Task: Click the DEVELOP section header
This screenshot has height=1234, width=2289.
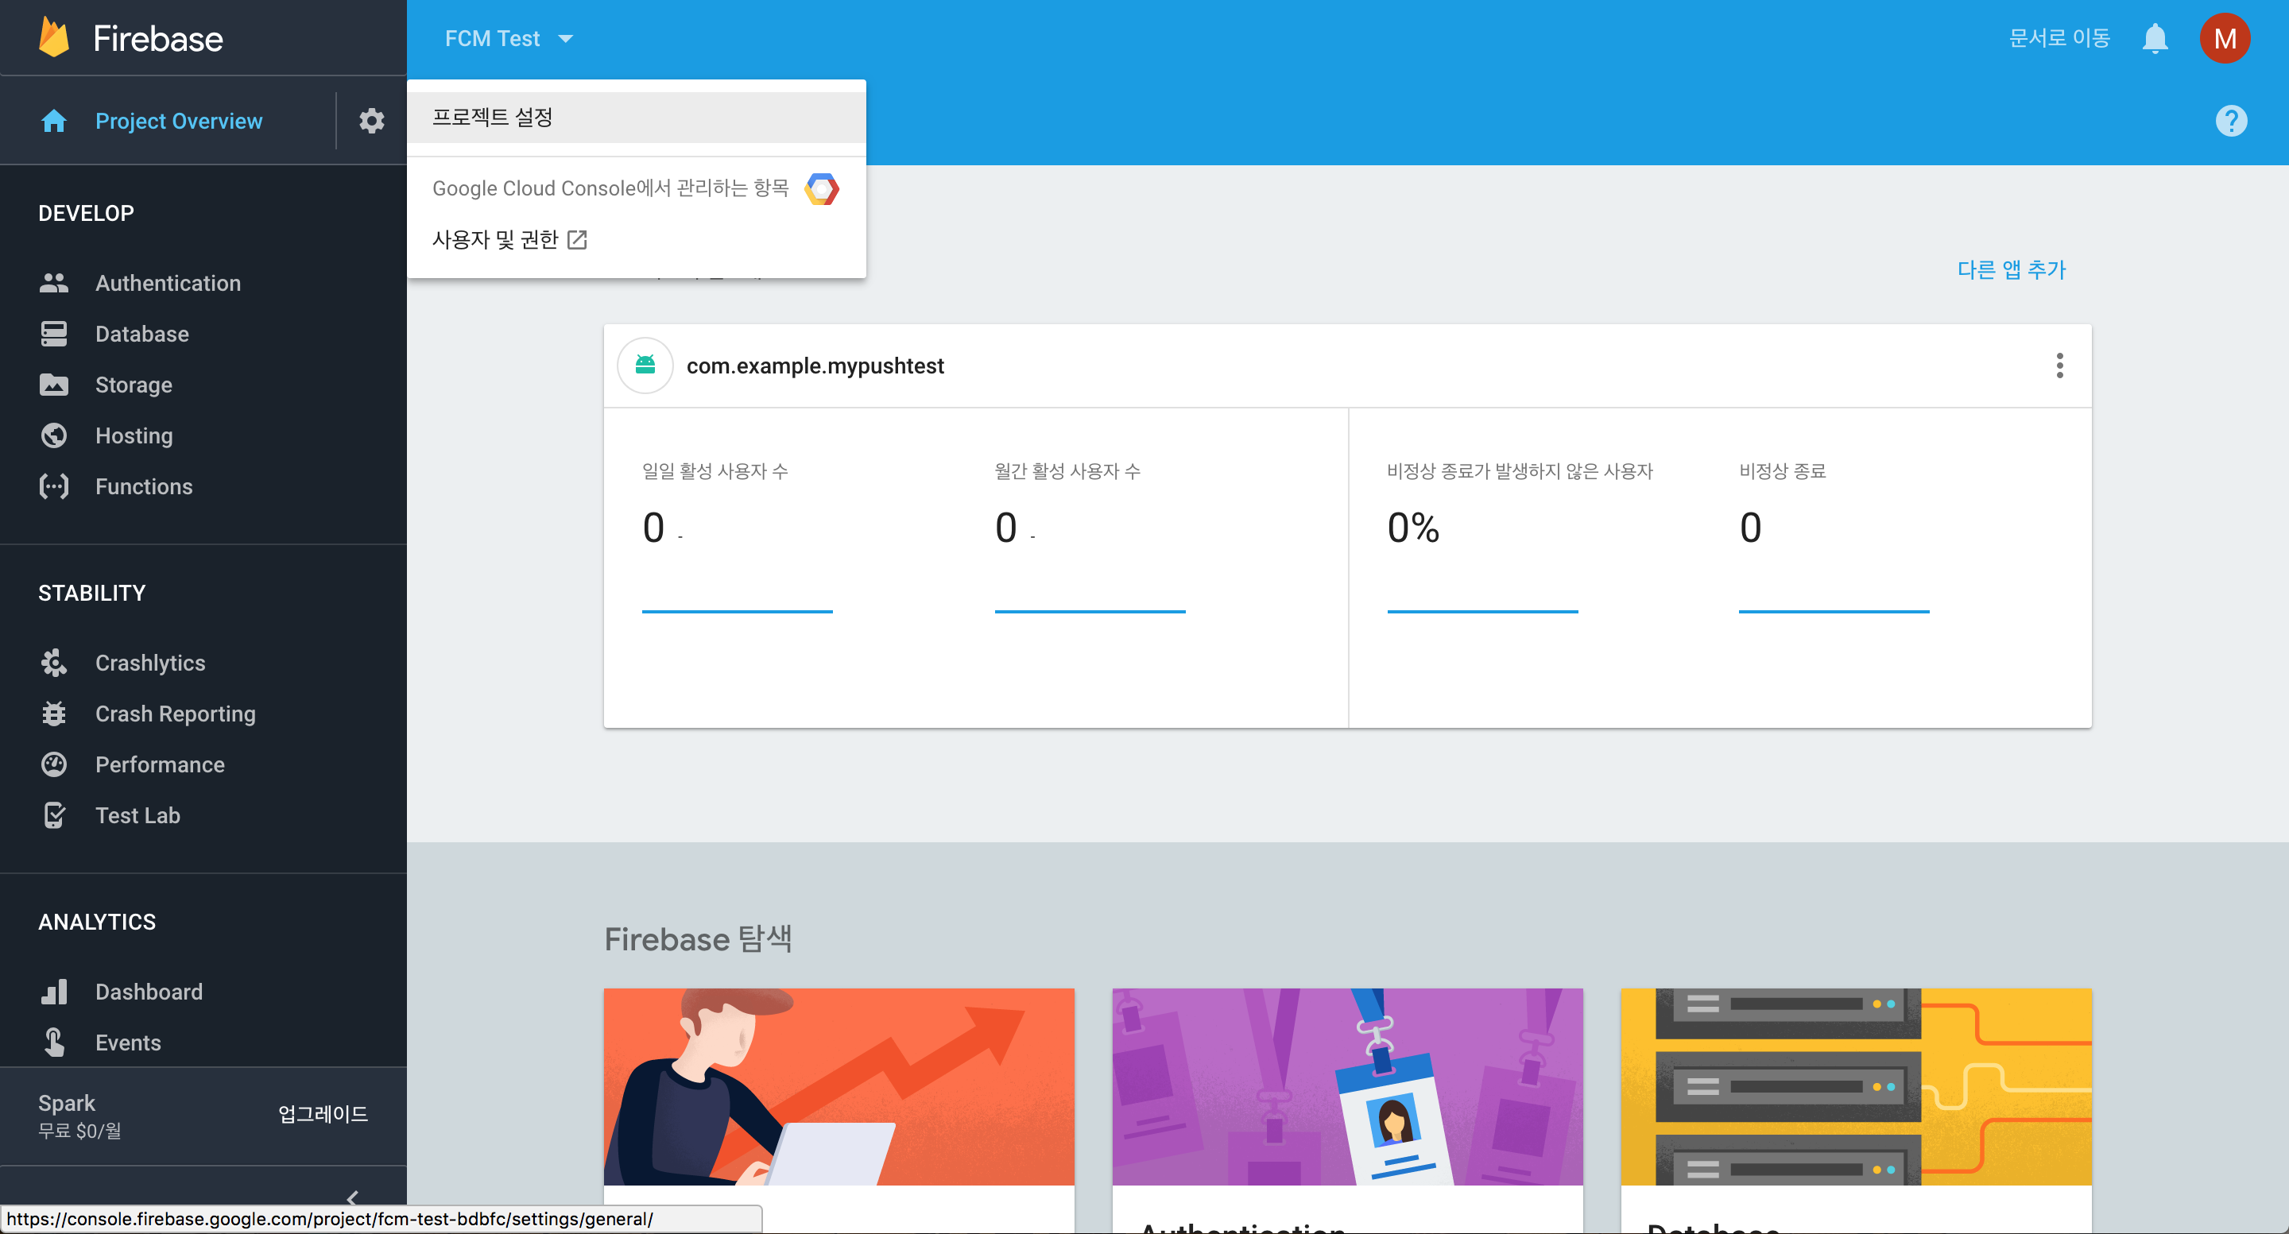Action: click(x=86, y=213)
